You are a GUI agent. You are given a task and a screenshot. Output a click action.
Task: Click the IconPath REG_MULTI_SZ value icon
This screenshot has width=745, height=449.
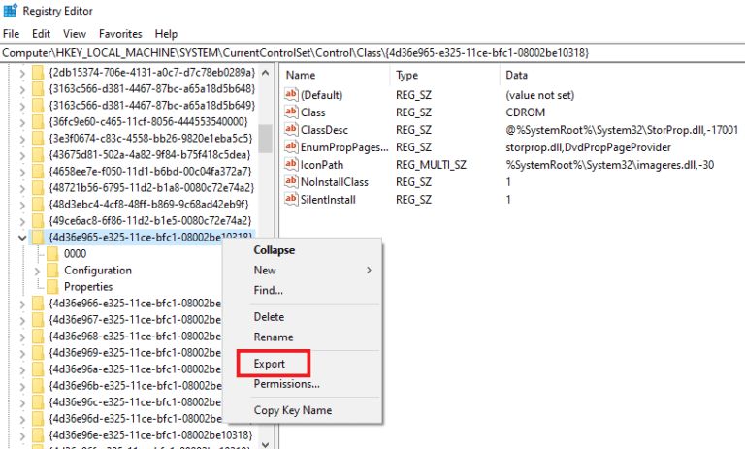point(291,165)
